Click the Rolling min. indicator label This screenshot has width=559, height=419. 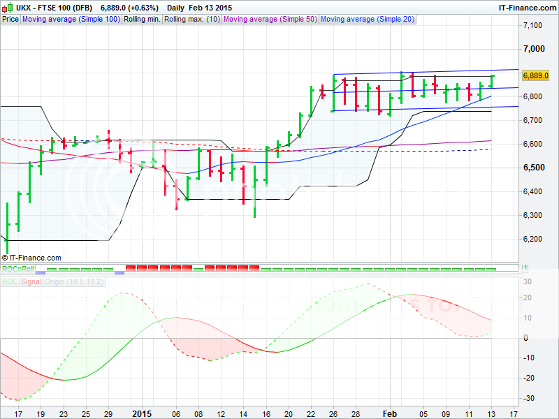point(142,20)
